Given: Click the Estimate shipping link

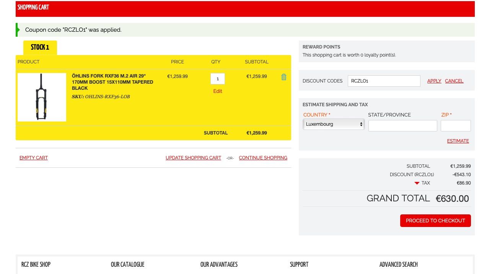Looking at the screenshot, I should point(458,141).
